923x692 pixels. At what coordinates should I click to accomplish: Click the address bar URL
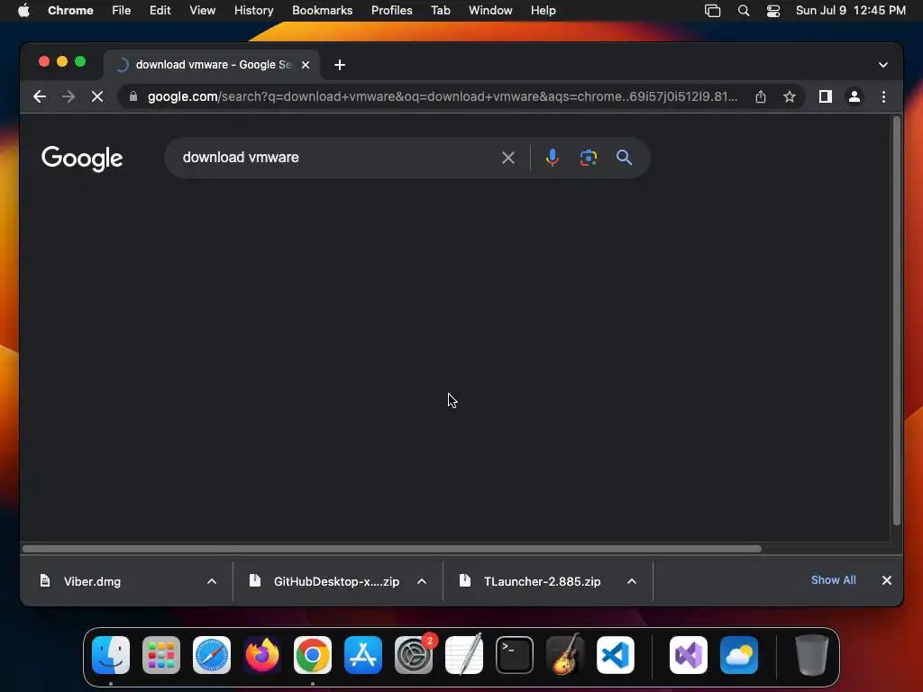tap(442, 96)
